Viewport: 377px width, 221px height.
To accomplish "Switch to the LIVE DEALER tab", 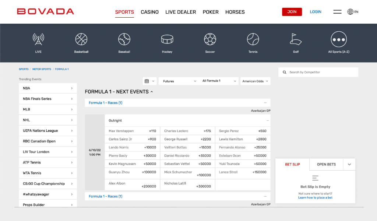I will tap(180, 12).
